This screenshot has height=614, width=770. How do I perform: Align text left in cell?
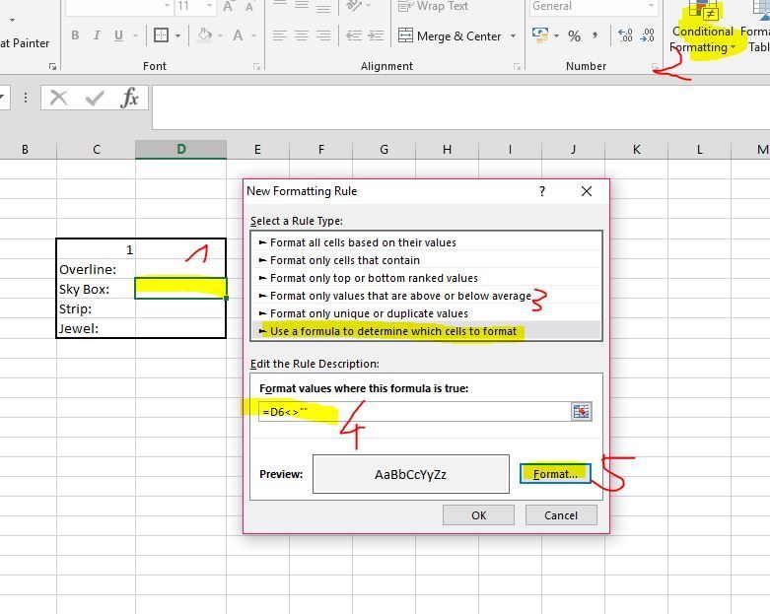tap(280, 35)
